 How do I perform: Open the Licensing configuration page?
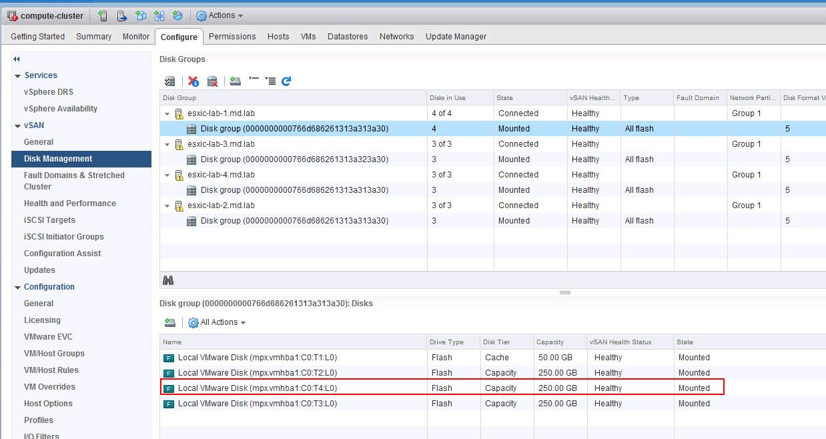[42, 320]
